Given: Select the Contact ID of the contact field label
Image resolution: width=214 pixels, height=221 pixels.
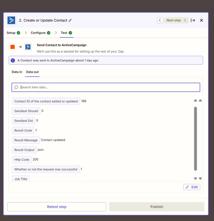Looking at the screenshot, I should pyautogui.click(x=46, y=101).
